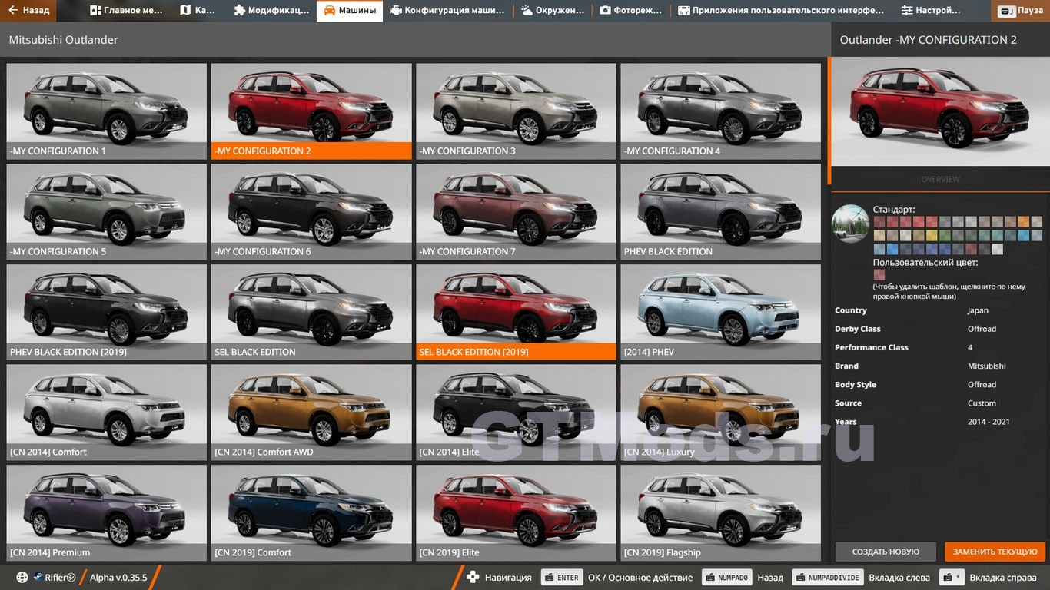Click the ENTER key hint
Screen dimensions: 1050x590
click(x=562, y=578)
